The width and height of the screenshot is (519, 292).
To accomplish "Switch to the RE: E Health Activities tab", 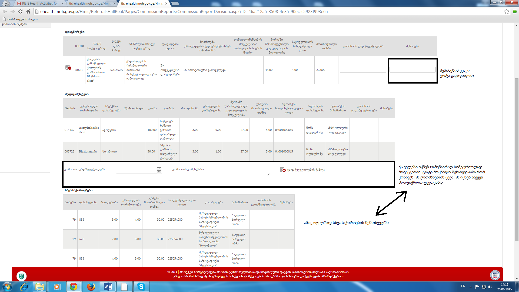I will pyautogui.click(x=40, y=4).
